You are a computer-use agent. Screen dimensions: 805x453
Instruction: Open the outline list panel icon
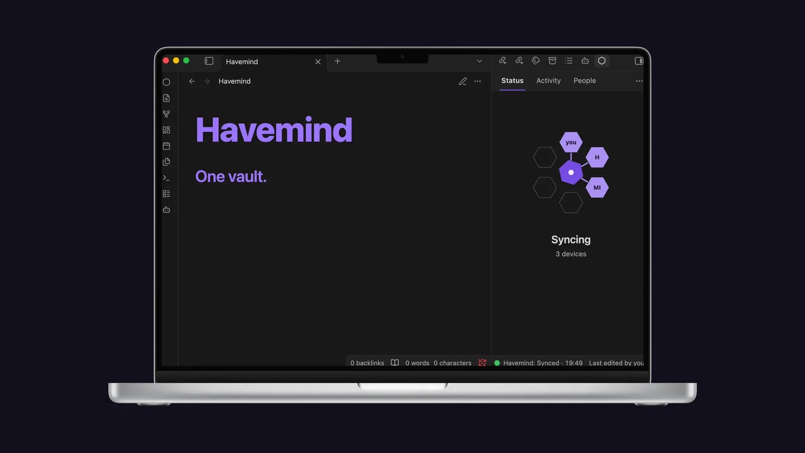click(x=569, y=60)
